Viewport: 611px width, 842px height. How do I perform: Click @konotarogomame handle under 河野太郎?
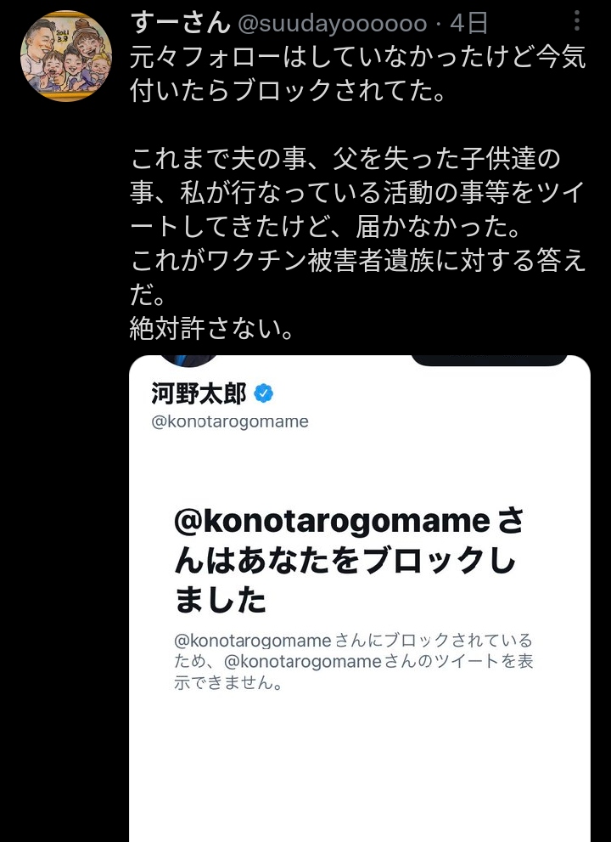click(x=230, y=421)
